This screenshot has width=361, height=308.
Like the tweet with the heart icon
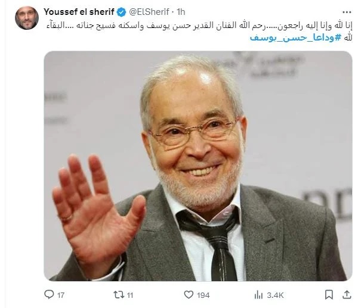pyautogui.click(x=189, y=295)
